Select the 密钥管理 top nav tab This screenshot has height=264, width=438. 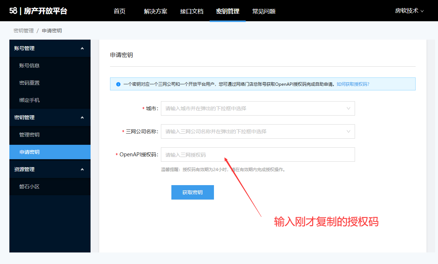click(x=228, y=11)
